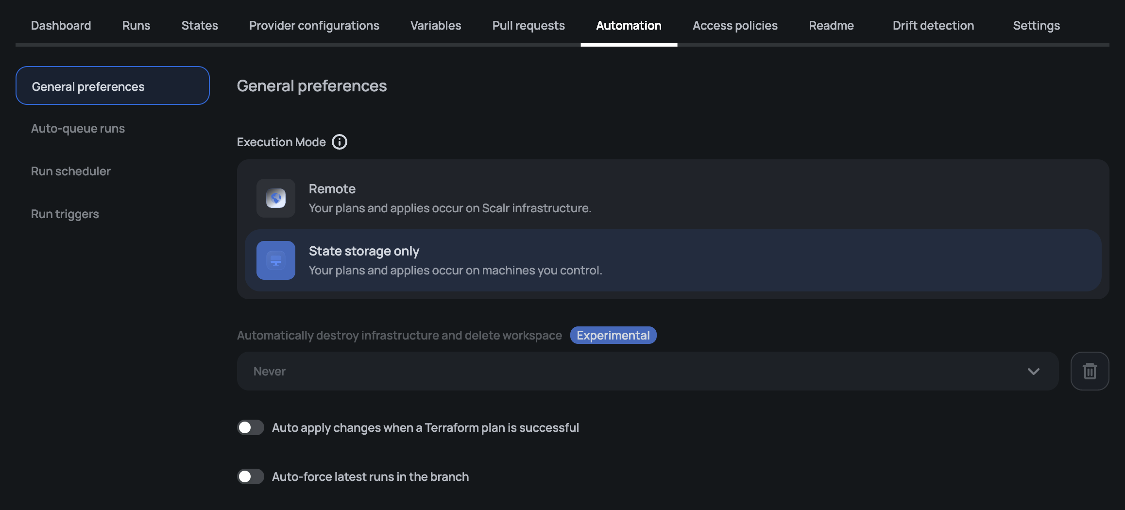Click the Execution Mode info icon

click(339, 142)
